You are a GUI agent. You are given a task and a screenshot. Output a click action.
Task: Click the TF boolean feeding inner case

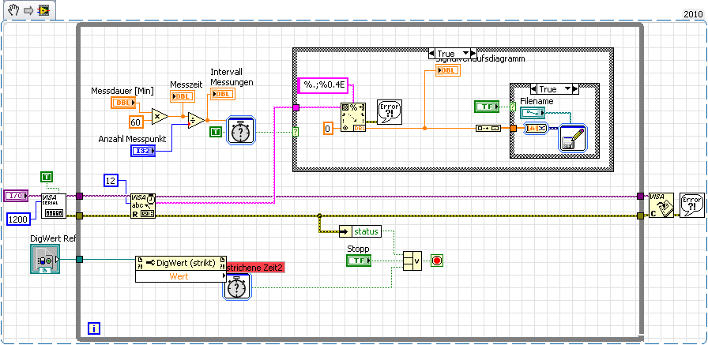pyautogui.click(x=487, y=107)
